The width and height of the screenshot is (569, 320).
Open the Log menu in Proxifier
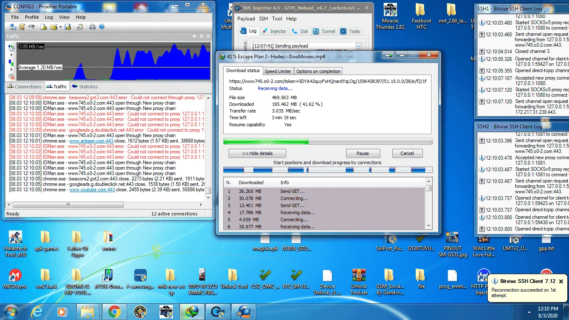pyautogui.click(x=49, y=17)
